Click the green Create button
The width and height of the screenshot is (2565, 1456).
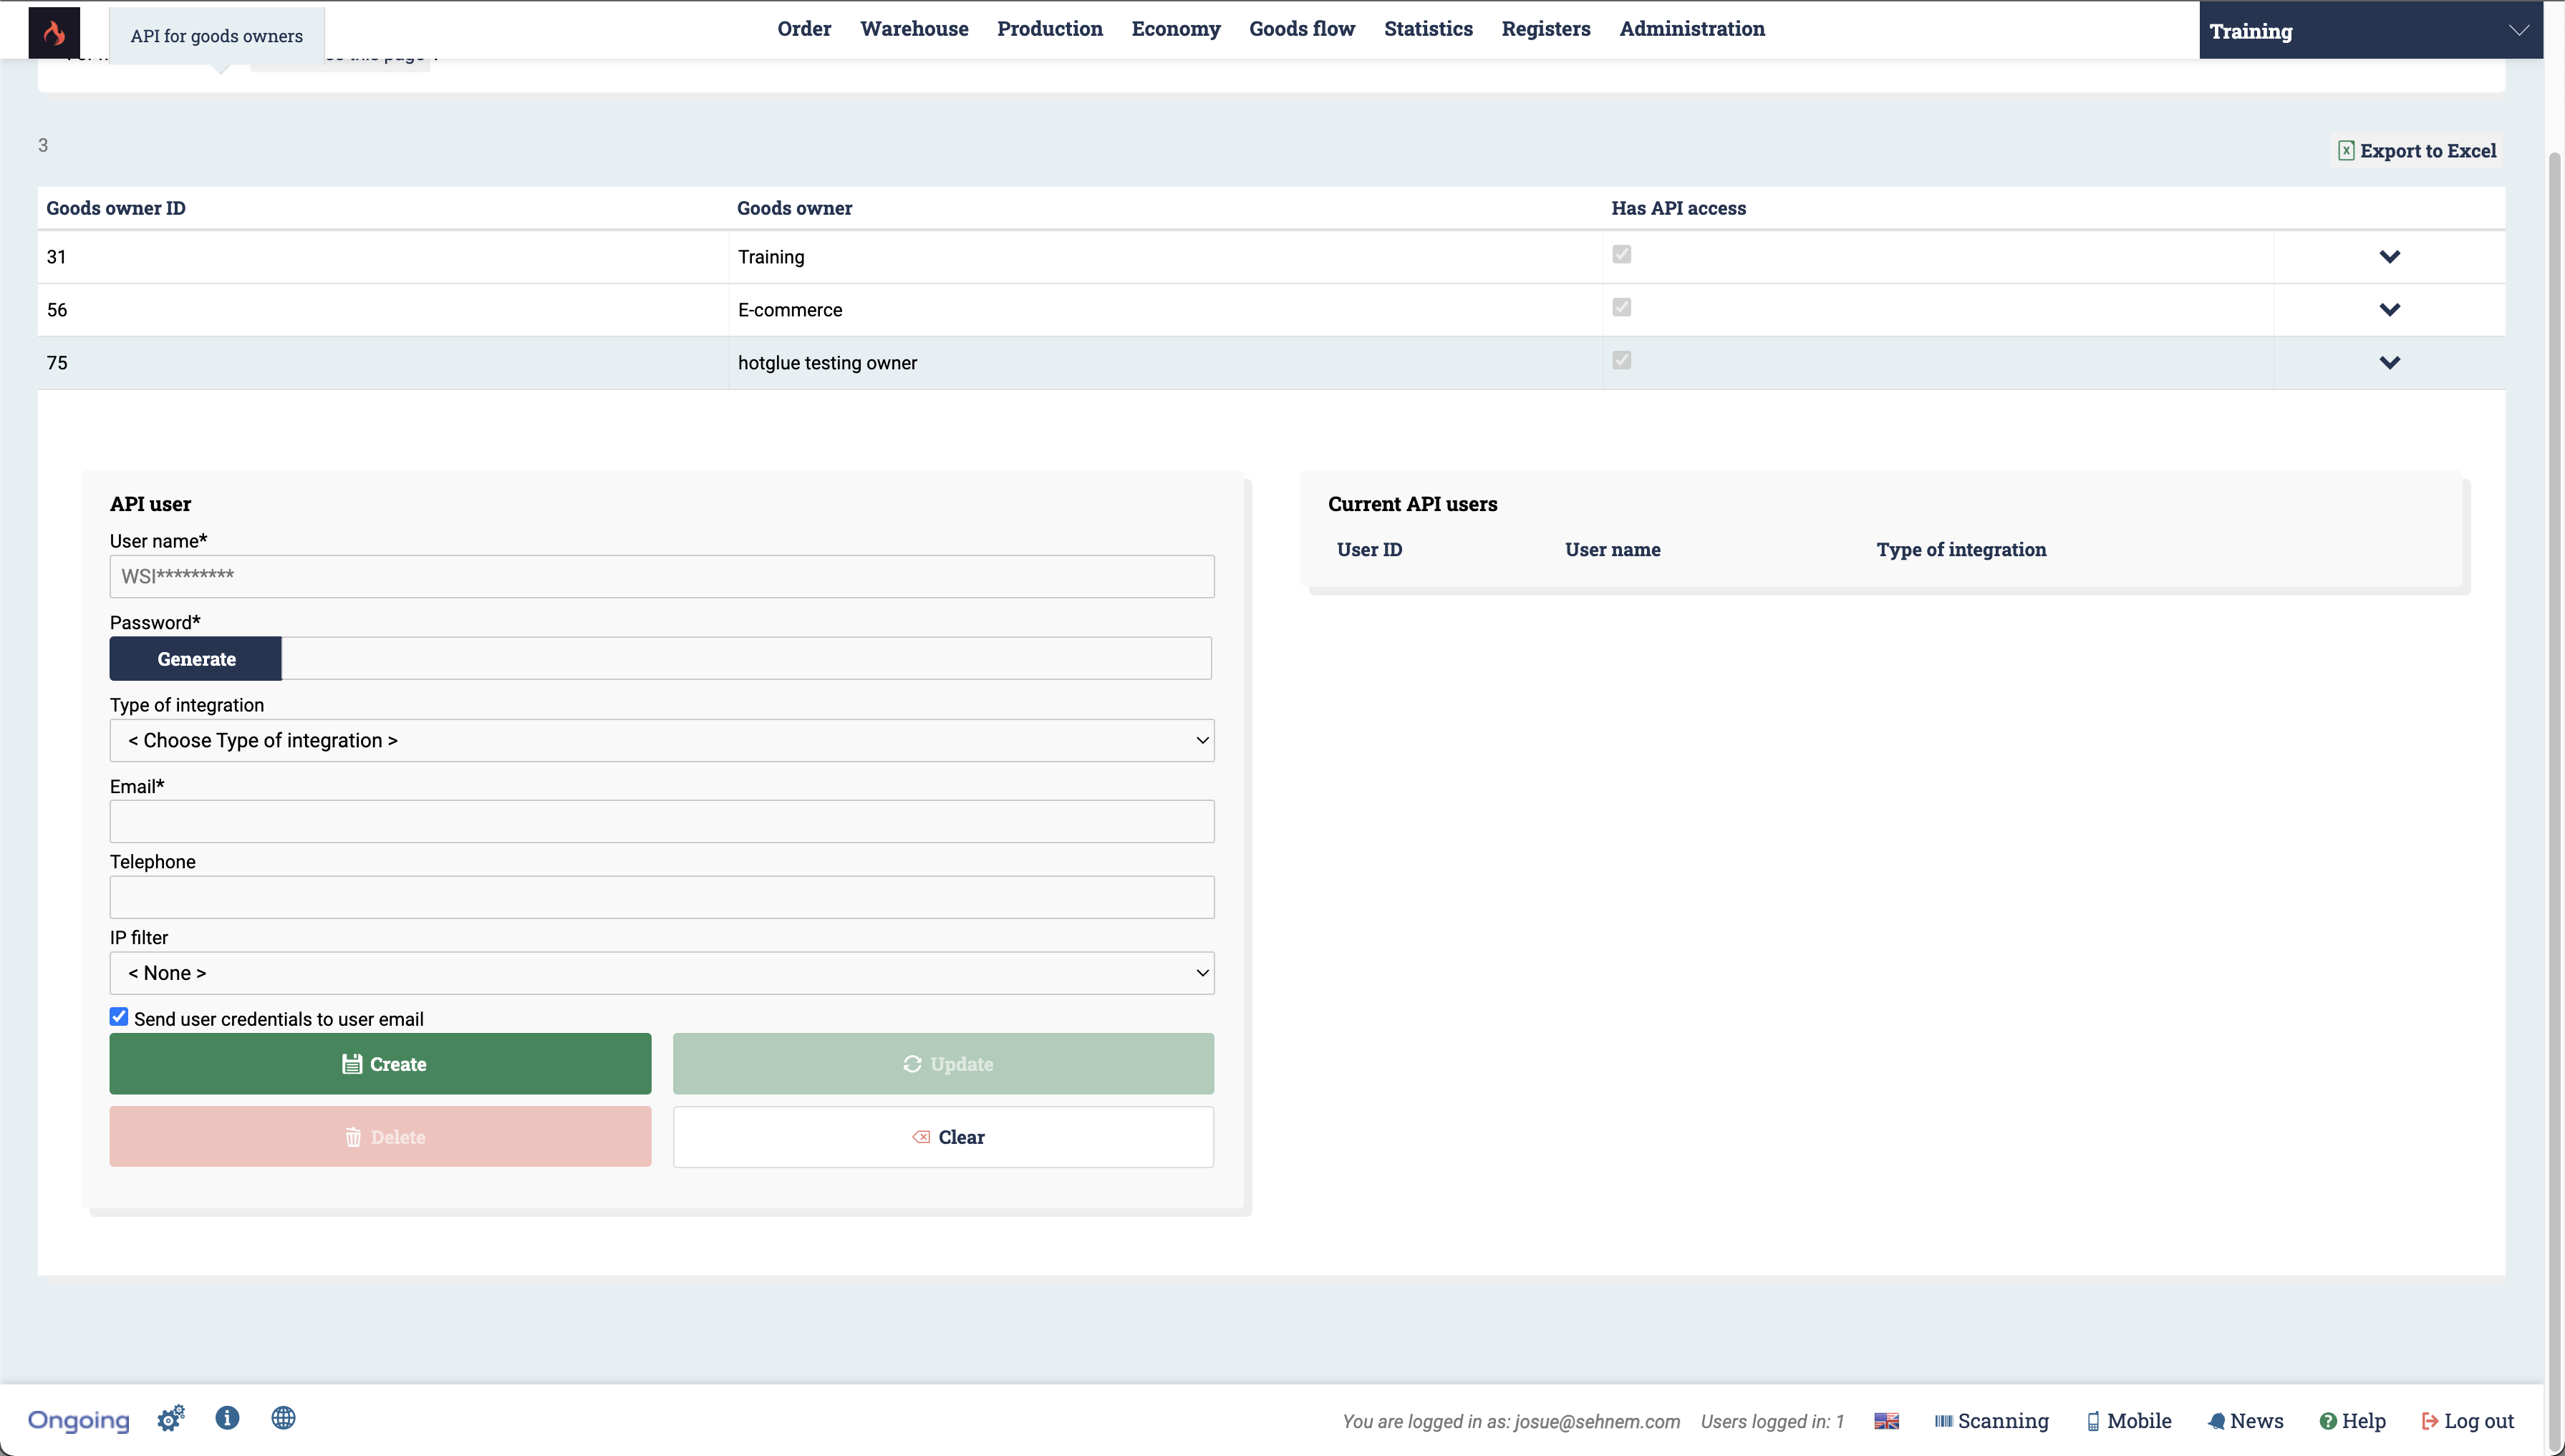point(380,1064)
